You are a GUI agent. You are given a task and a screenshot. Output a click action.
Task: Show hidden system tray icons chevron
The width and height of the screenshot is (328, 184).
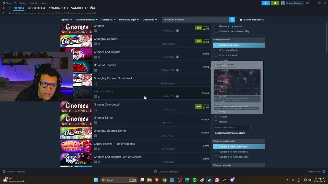pyautogui.click(x=287, y=180)
